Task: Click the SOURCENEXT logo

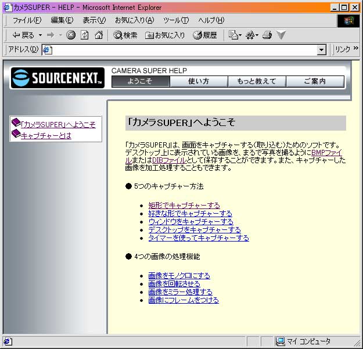Action: click(x=57, y=78)
